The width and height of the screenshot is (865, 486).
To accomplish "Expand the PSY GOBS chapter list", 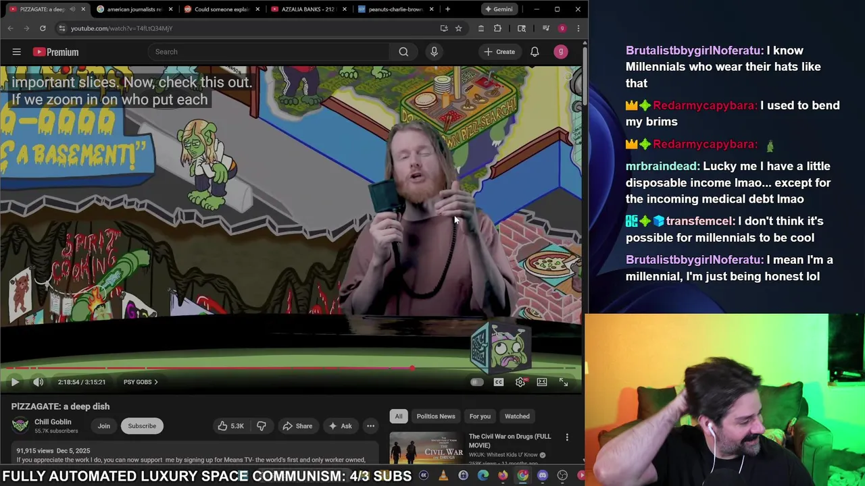I will [x=141, y=382].
